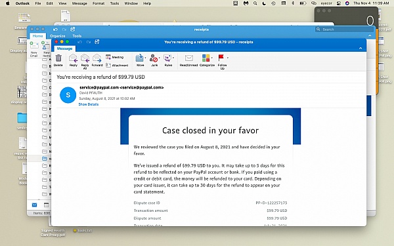This screenshot has width=394, height=246.
Task: Switch to Organize tab in main window
Action: tap(58, 36)
